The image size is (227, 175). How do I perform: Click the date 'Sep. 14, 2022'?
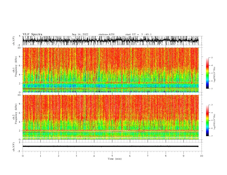pyautogui.click(x=80, y=34)
